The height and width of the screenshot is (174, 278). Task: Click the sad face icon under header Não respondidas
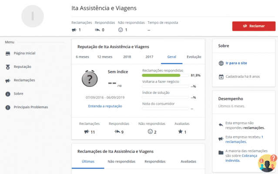tap(121, 30)
